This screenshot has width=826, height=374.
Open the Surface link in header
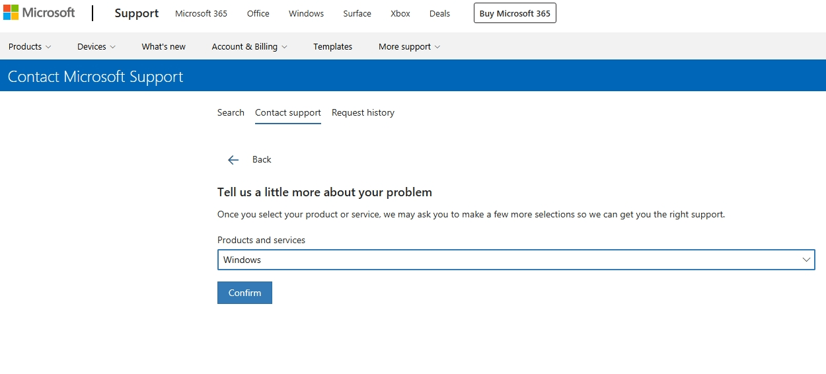click(x=357, y=13)
